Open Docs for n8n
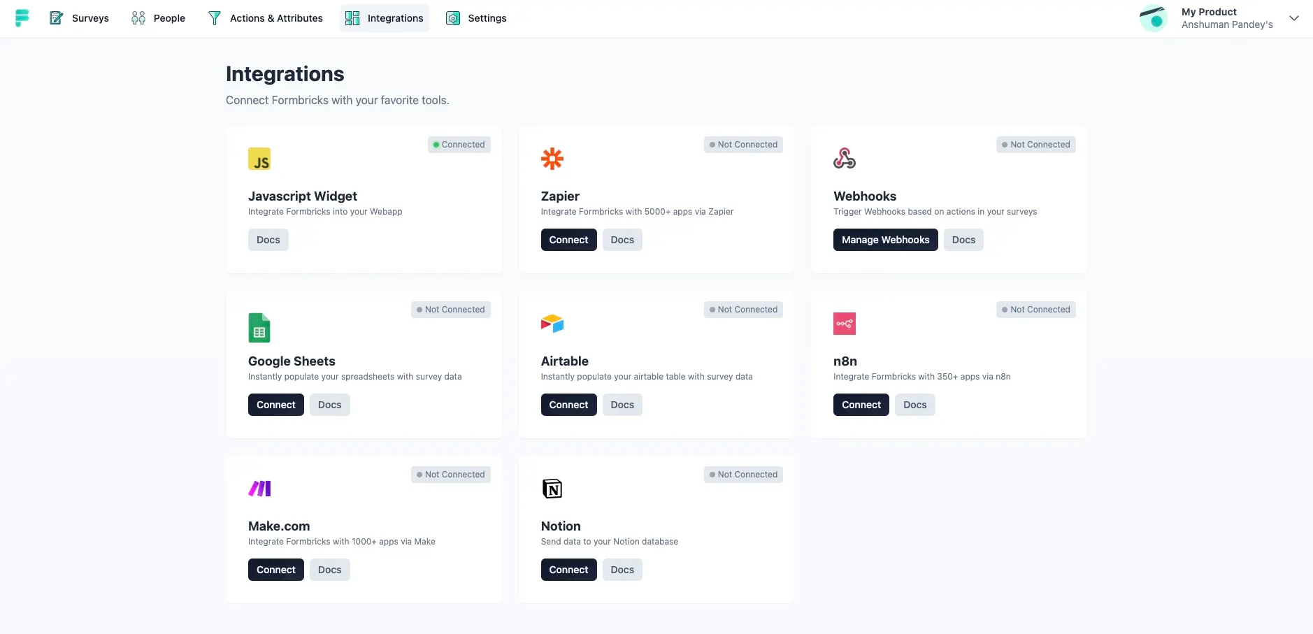 coord(915,405)
